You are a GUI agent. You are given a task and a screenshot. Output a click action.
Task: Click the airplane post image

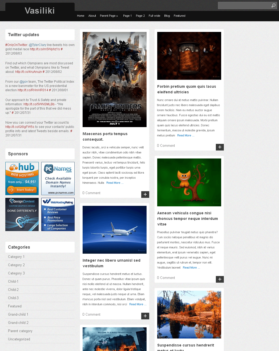115,230
